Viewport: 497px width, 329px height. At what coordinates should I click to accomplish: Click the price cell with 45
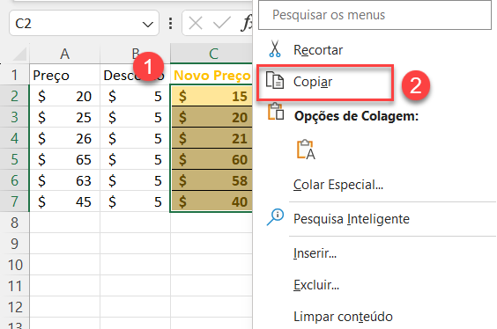[x=64, y=201]
